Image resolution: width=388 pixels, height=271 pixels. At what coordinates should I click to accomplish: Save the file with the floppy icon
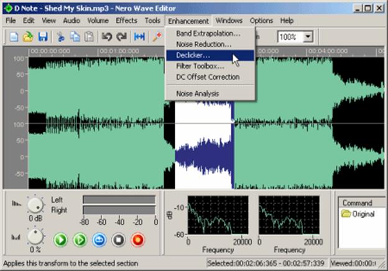pos(43,37)
